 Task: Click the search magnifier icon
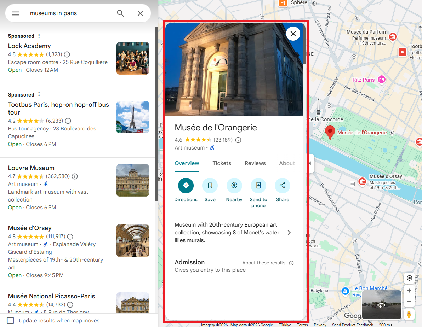pos(120,13)
